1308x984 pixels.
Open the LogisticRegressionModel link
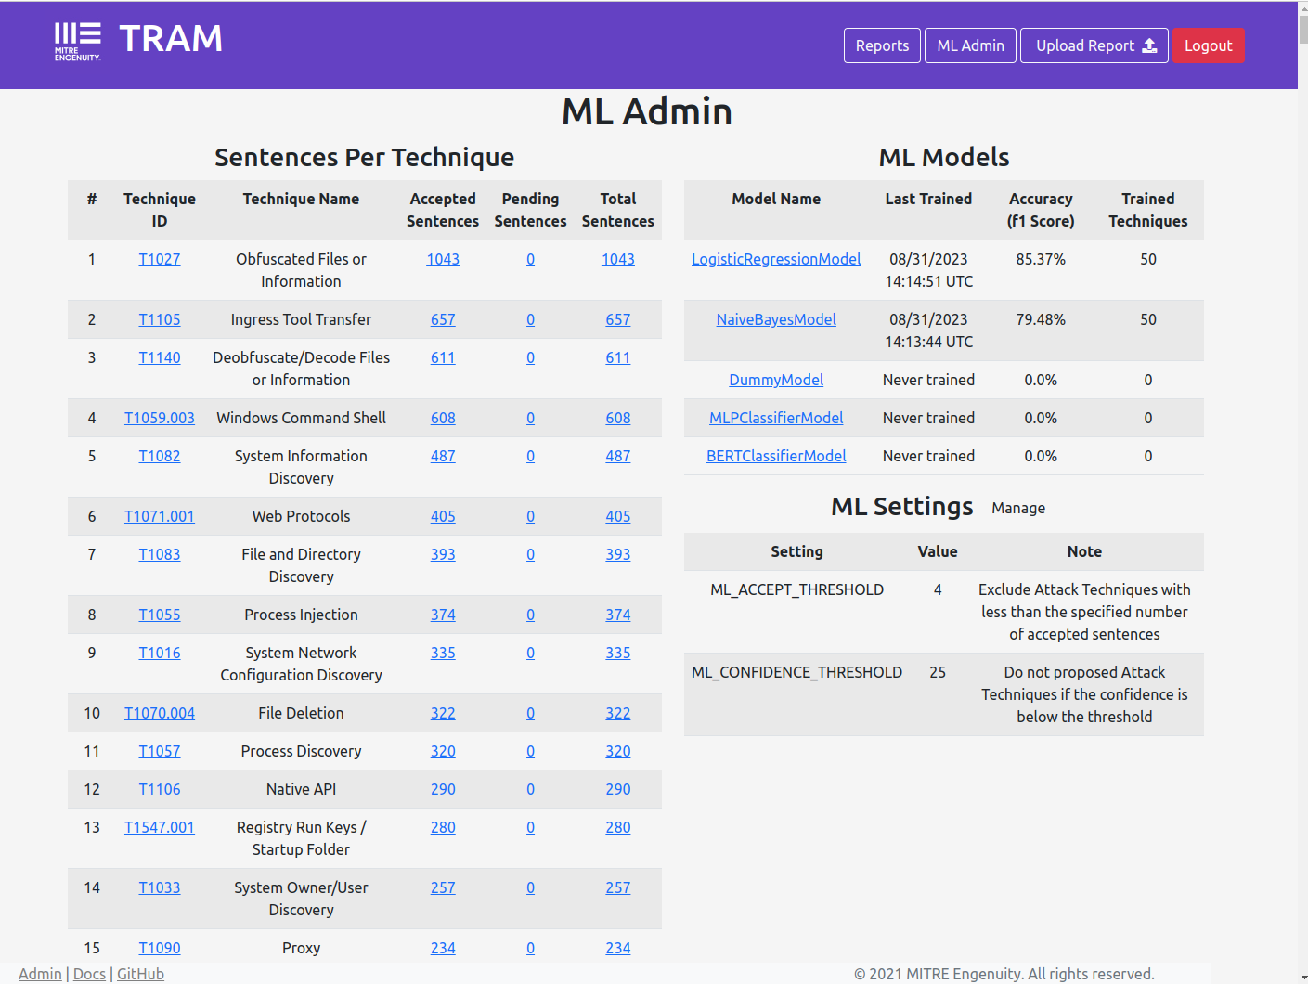pyautogui.click(x=776, y=259)
